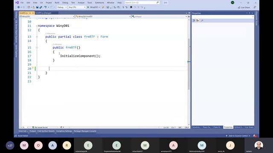Click the navigate backward arrow icon
This screenshot has width=273, height=153.
(18, 7)
